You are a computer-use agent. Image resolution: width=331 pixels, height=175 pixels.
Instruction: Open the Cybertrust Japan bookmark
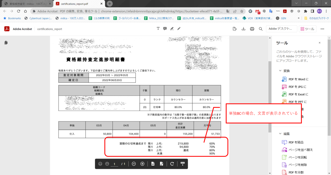38,18
